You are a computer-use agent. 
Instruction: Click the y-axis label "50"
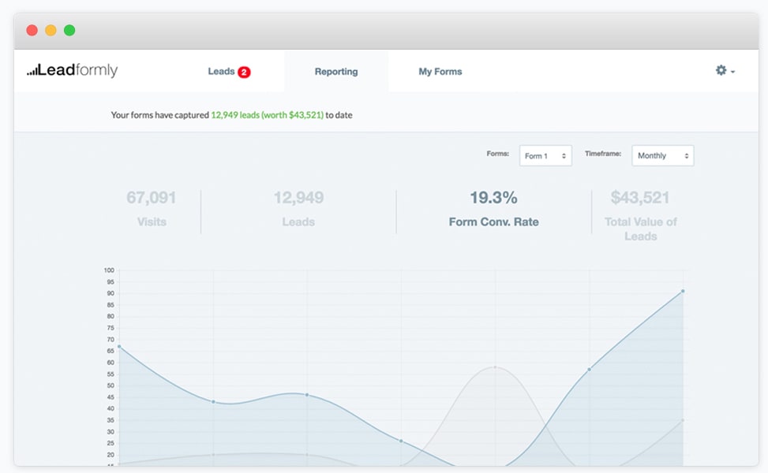(111, 385)
